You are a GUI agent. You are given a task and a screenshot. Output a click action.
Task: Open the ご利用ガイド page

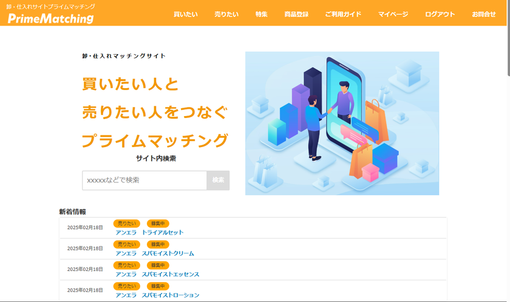pos(343,15)
